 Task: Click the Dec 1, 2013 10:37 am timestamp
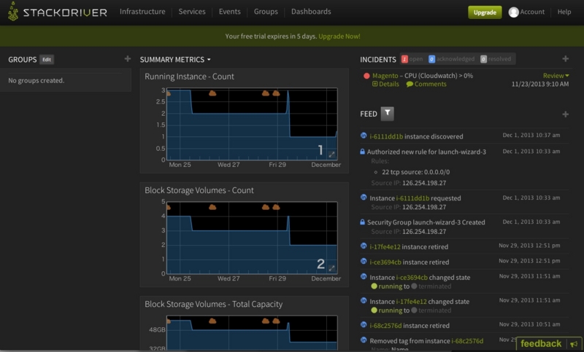(531, 135)
